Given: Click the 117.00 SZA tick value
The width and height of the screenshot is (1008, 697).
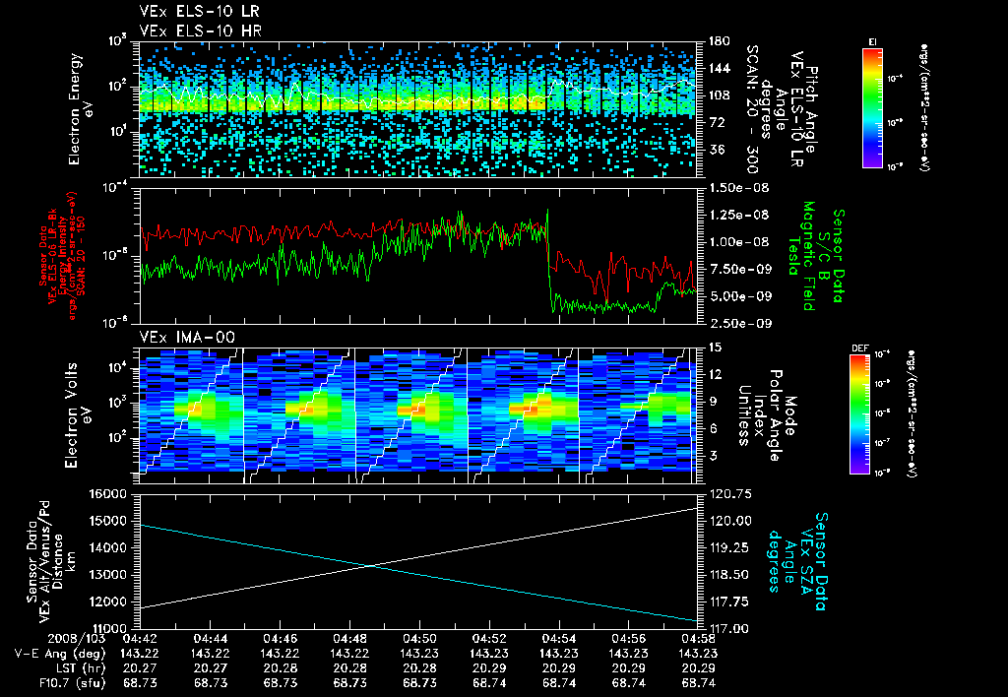Looking at the screenshot, I should (729, 629).
